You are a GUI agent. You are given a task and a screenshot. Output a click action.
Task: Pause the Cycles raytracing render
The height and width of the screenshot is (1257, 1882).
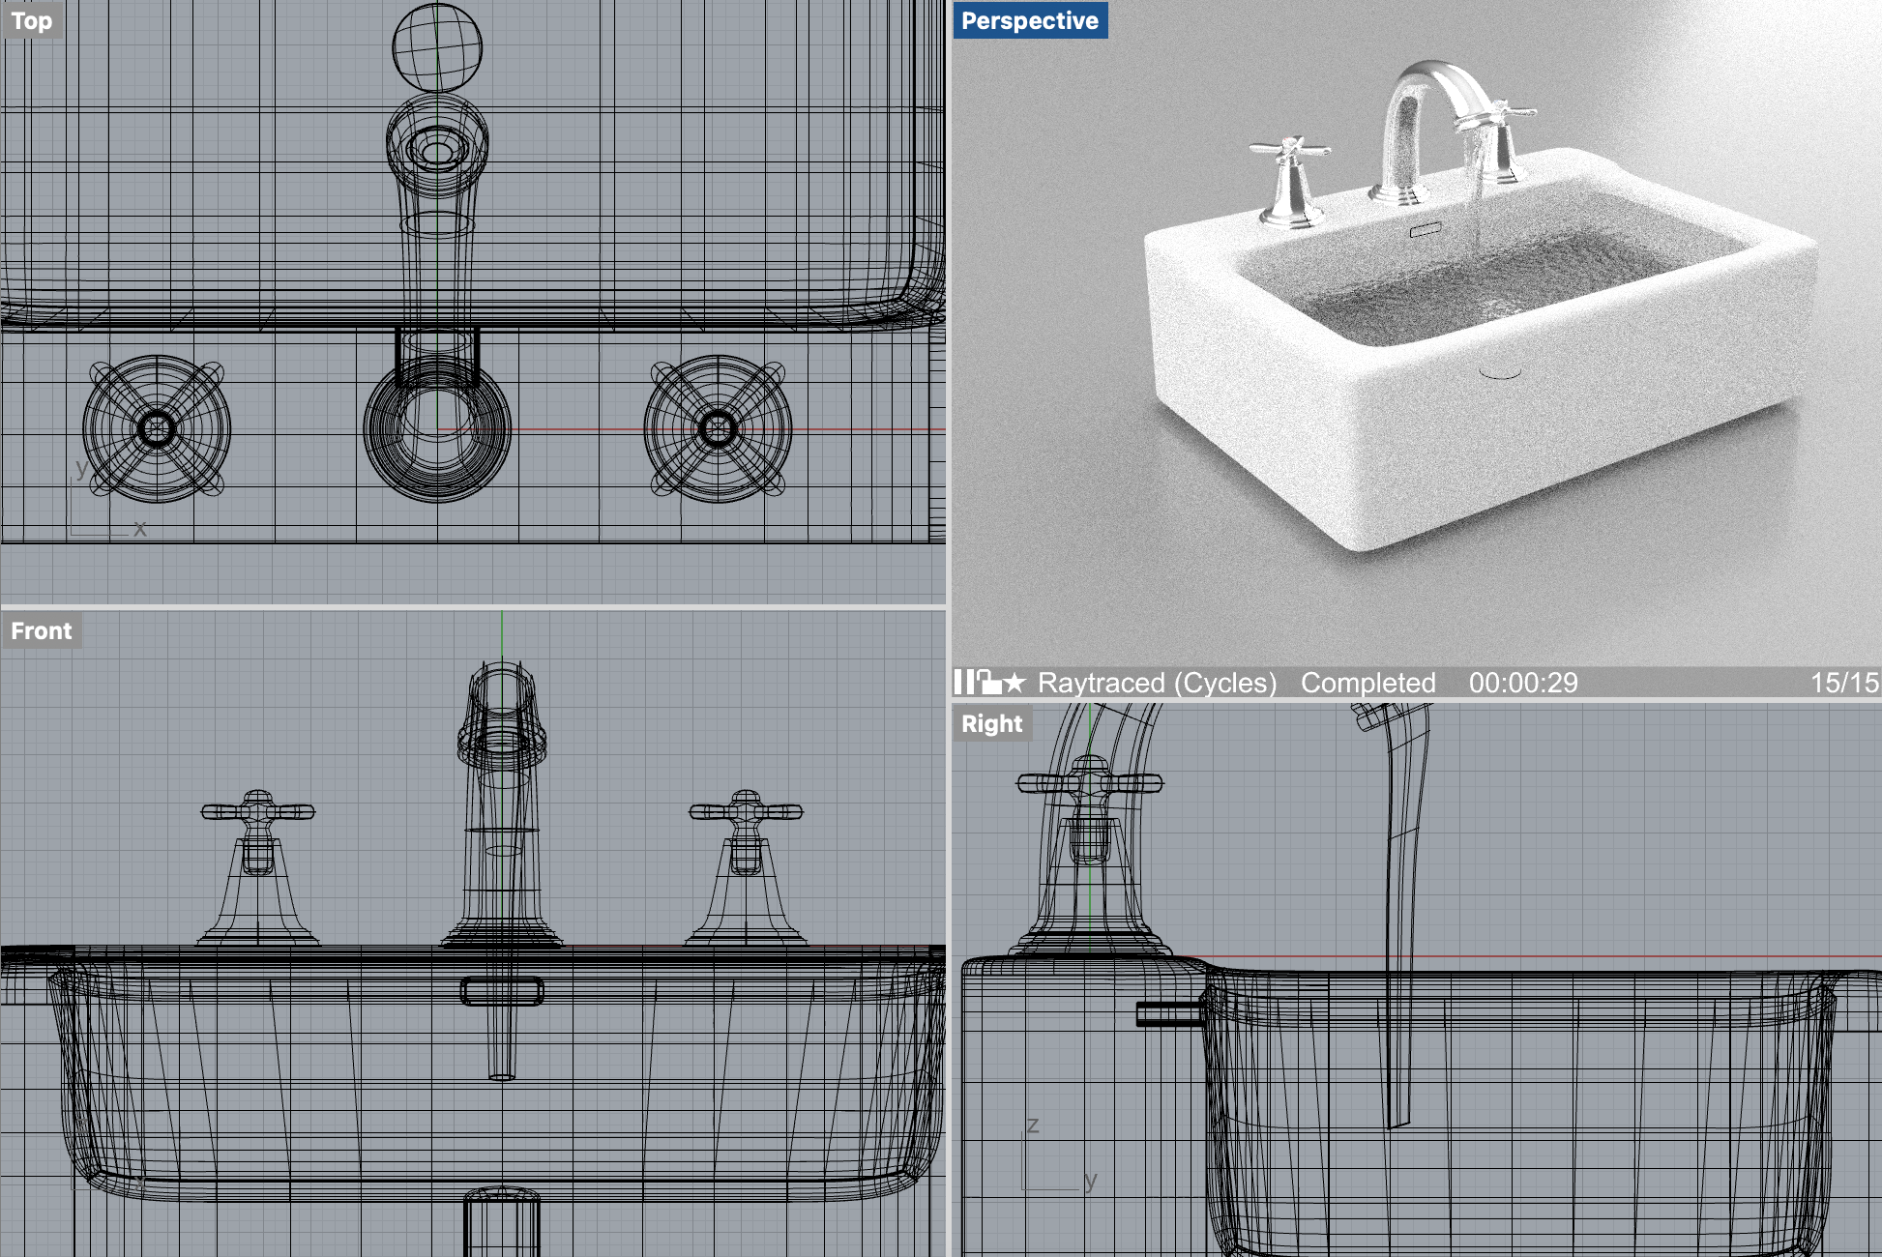pos(963,683)
